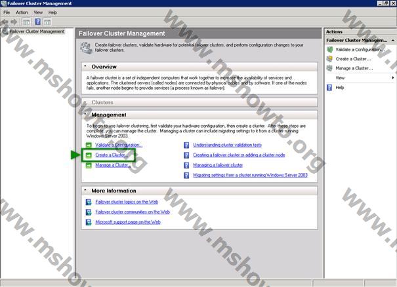Viewport: 397px width, 287px height.
Task: Open Failover cluster topics on the Web
Action: pyautogui.click(x=127, y=202)
